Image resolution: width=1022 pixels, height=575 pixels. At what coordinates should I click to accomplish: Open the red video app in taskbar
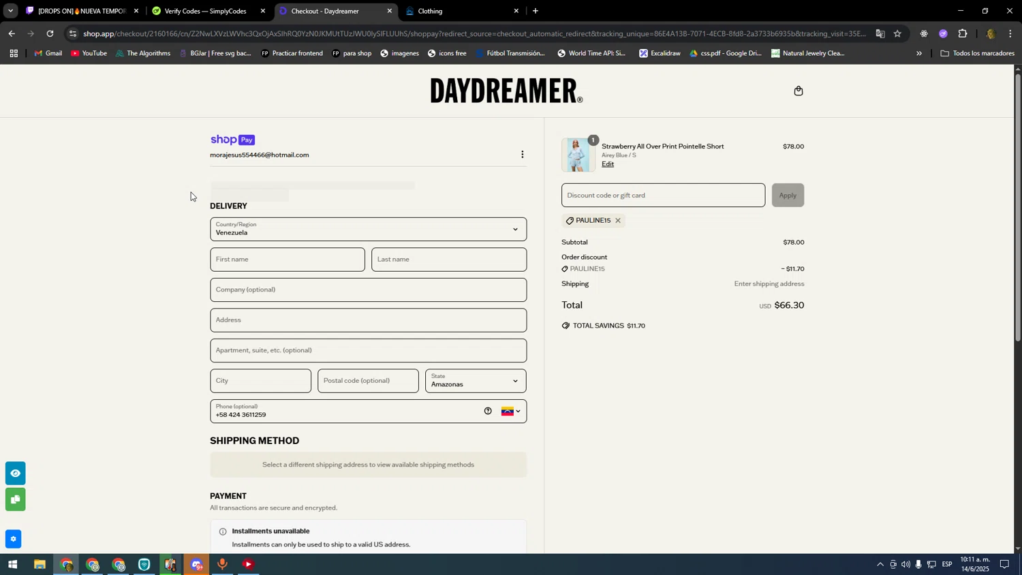[249, 564]
